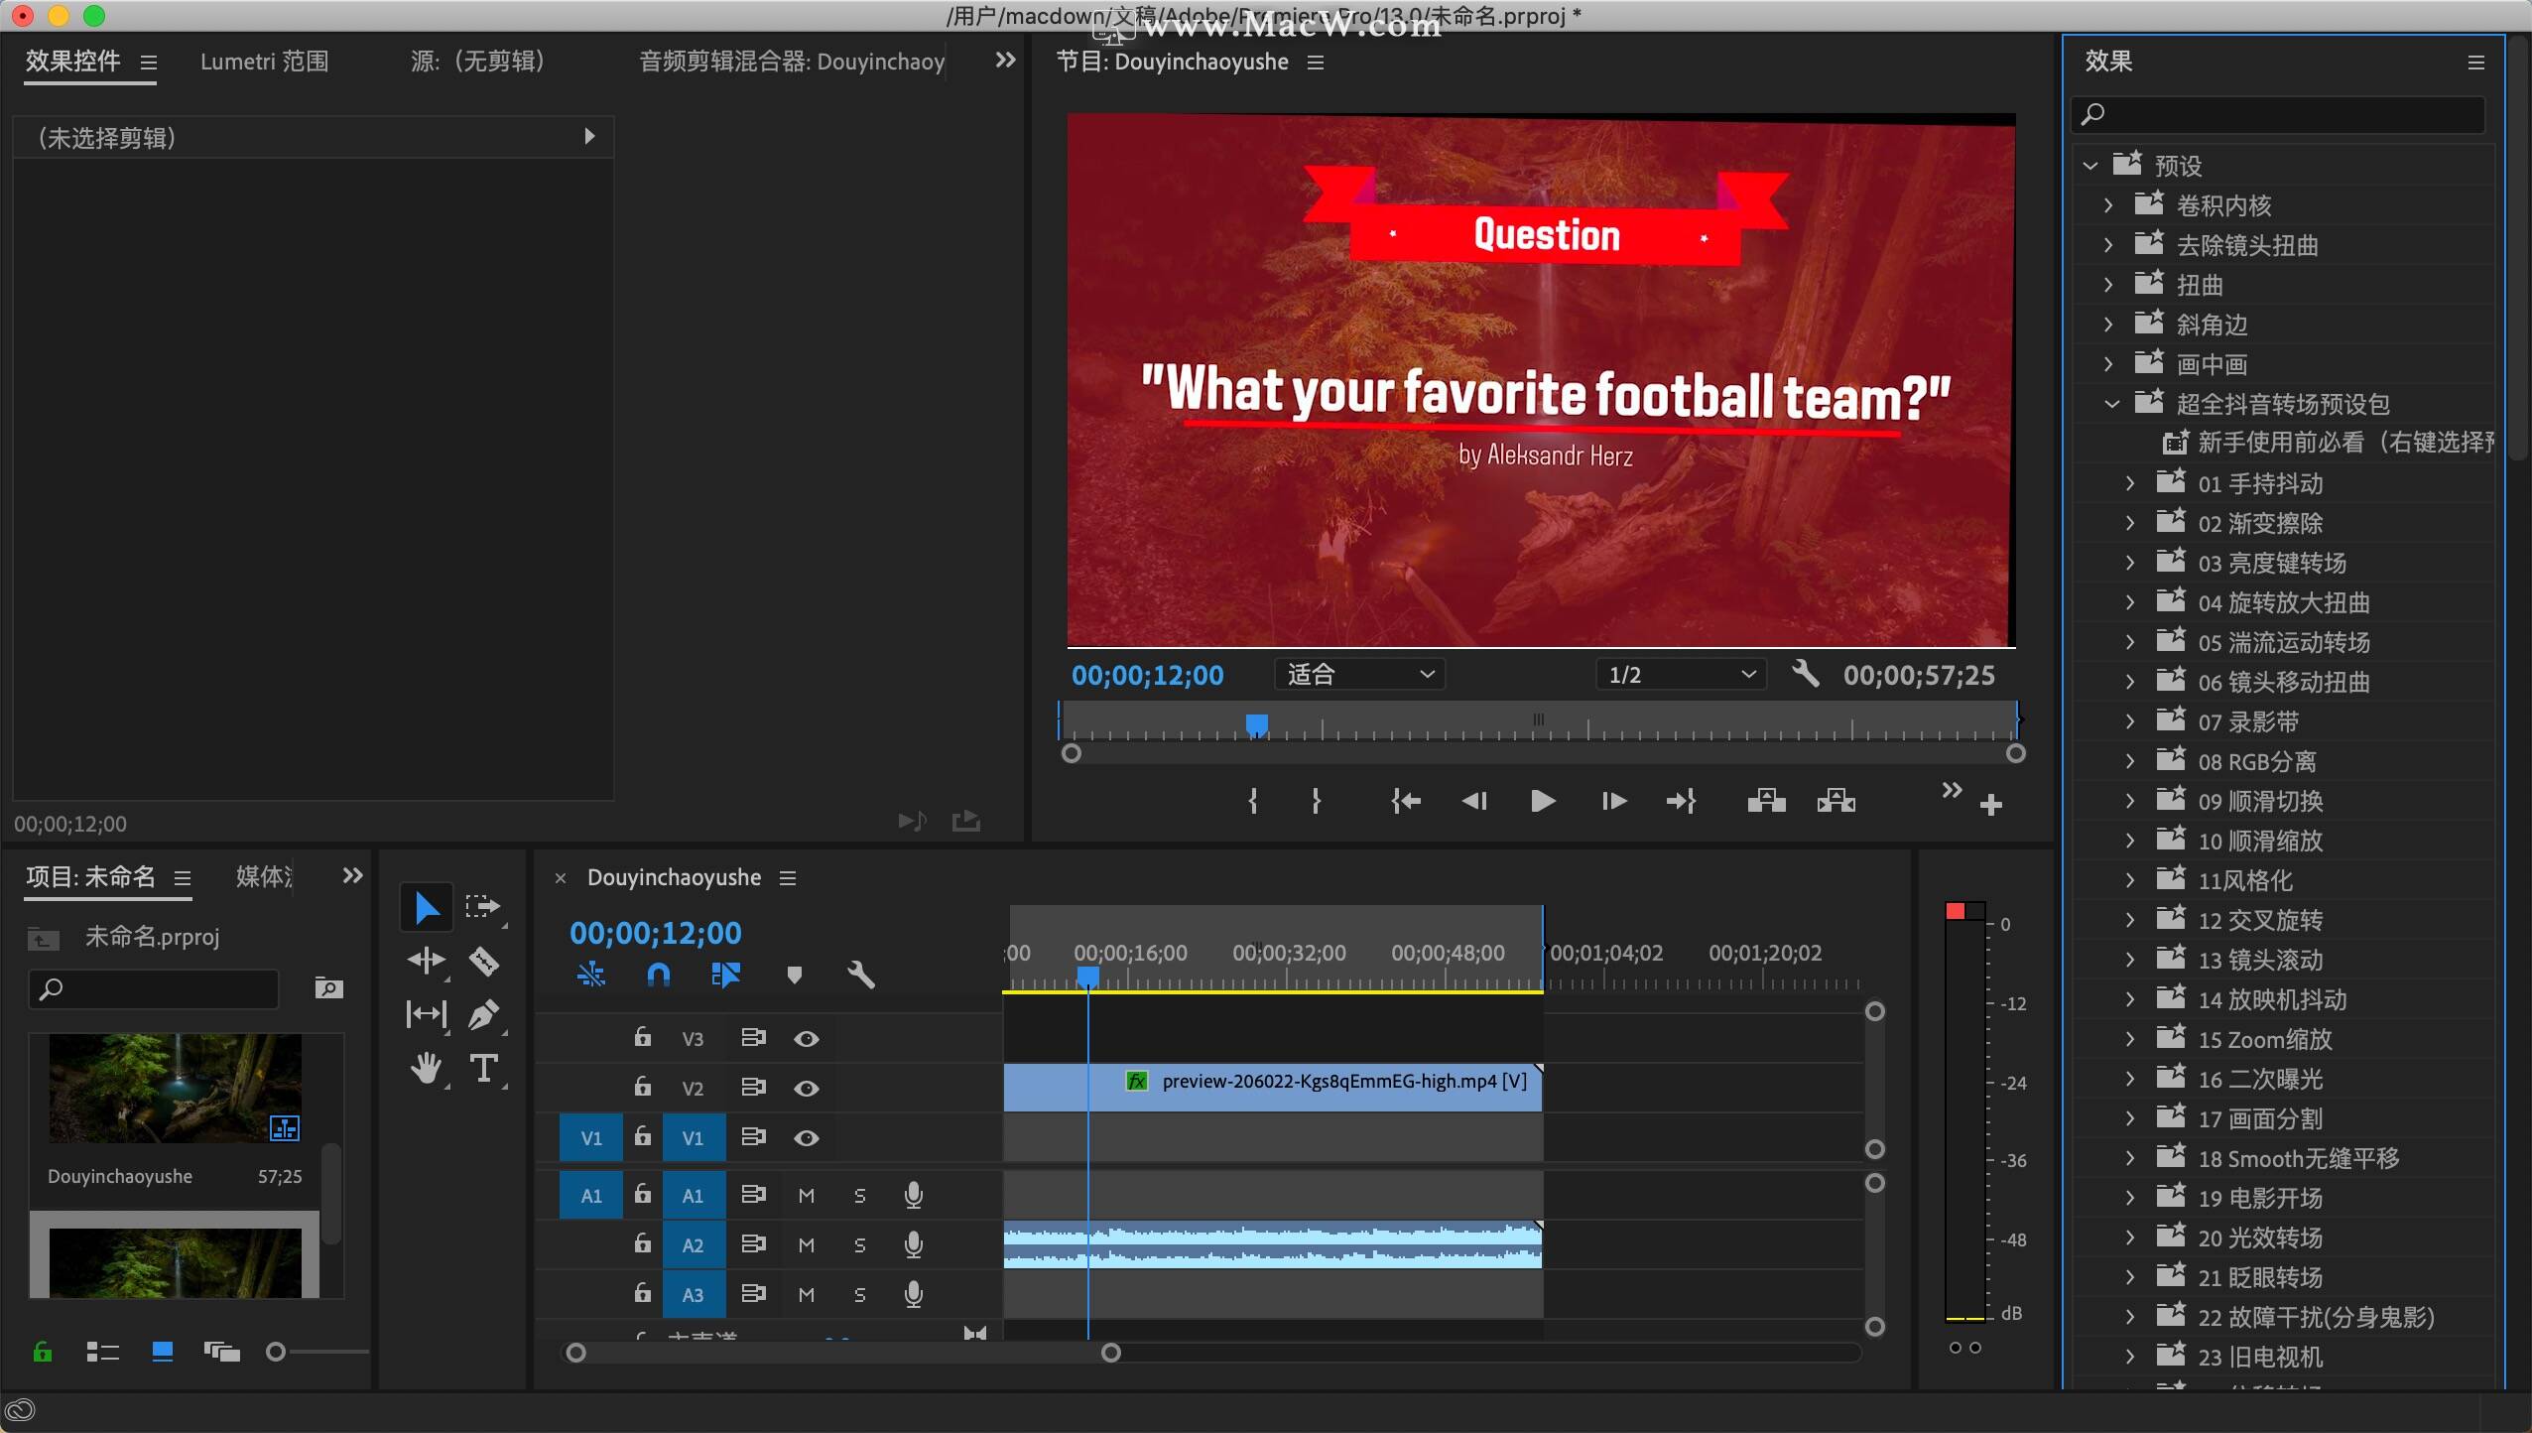Screen dimensions: 2532x1433
Task: Click the Add Marker icon in timeline
Action: point(794,975)
